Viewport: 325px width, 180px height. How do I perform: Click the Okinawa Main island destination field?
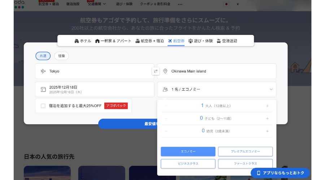click(217, 71)
